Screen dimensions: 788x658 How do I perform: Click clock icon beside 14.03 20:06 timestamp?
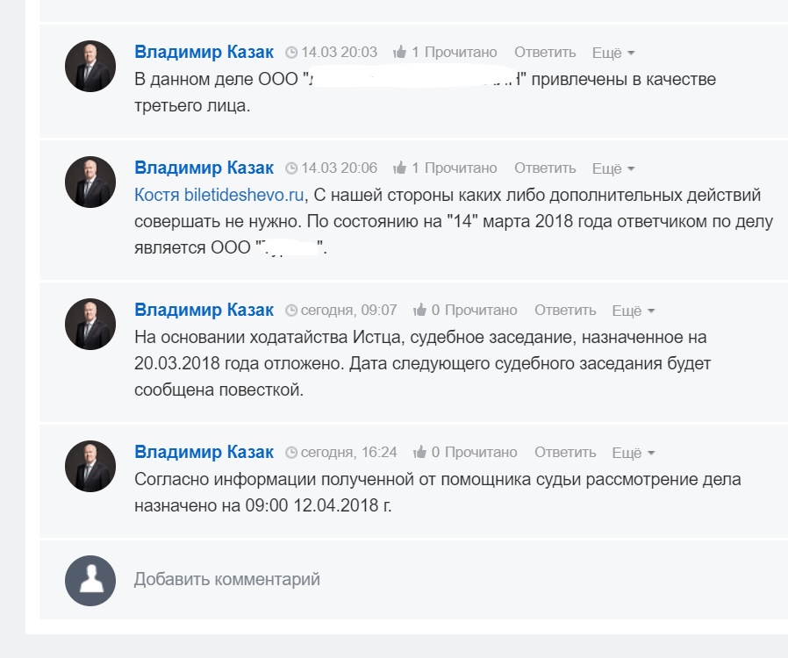(x=291, y=168)
